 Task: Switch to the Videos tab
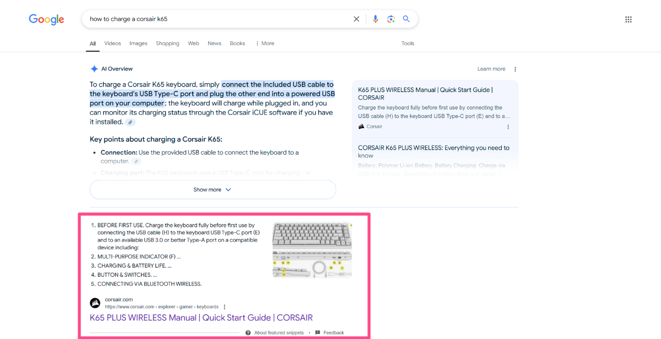[x=112, y=43]
